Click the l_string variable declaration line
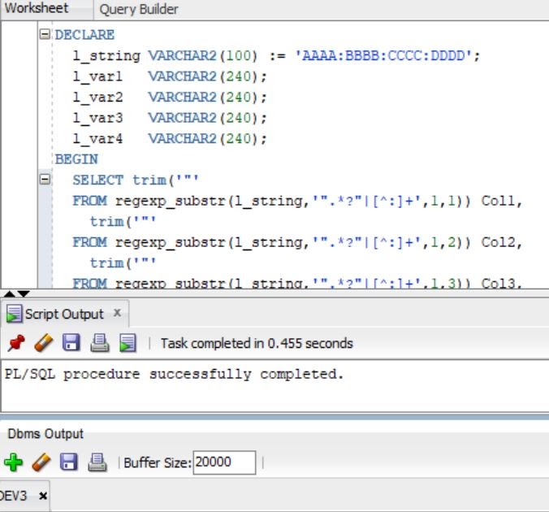This screenshot has height=512, width=549. point(276,56)
